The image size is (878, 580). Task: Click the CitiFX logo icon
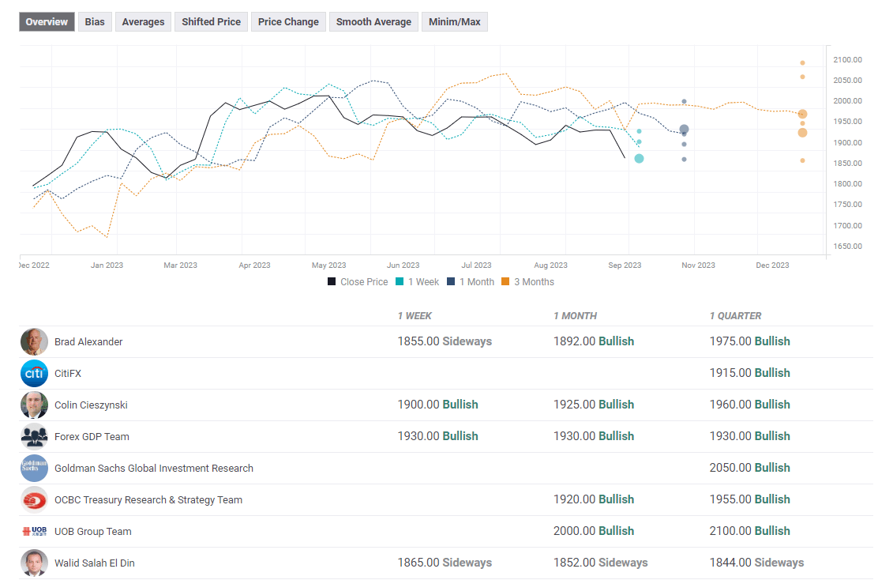coord(34,373)
